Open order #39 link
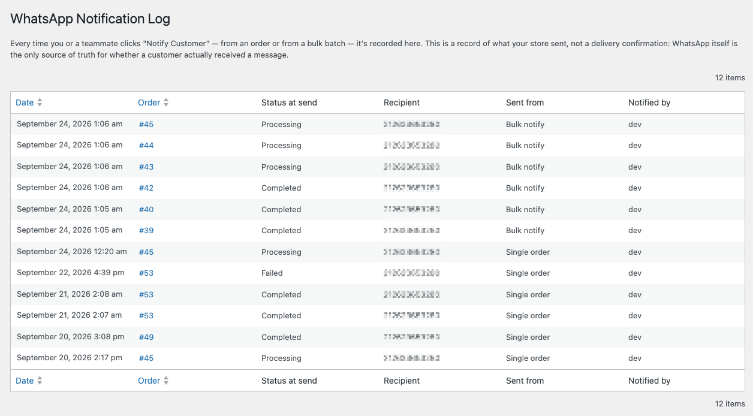The height and width of the screenshot is (416, 753). click(x=146, y=231)
